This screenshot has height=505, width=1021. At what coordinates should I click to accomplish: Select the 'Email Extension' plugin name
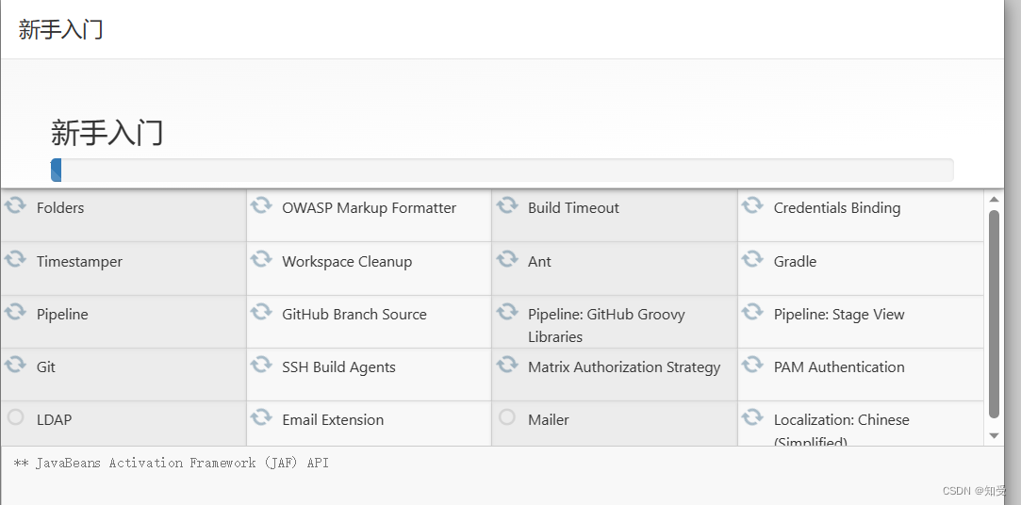point(333,420)
